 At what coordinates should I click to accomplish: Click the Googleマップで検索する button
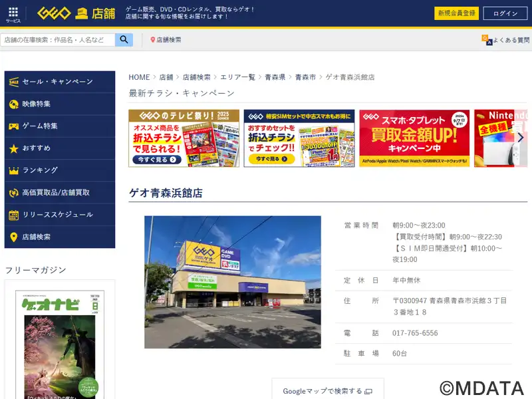(328, 390)
